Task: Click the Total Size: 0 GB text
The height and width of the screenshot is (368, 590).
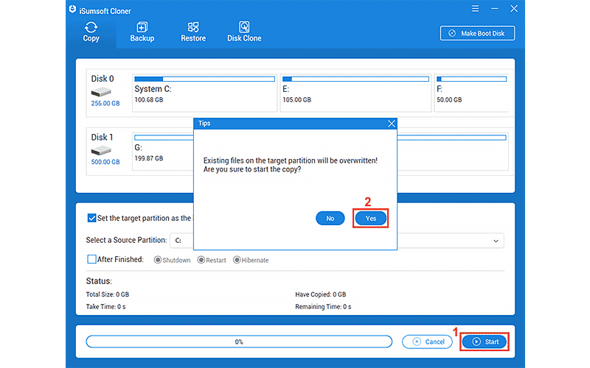Action: click(x=107, y=294)
